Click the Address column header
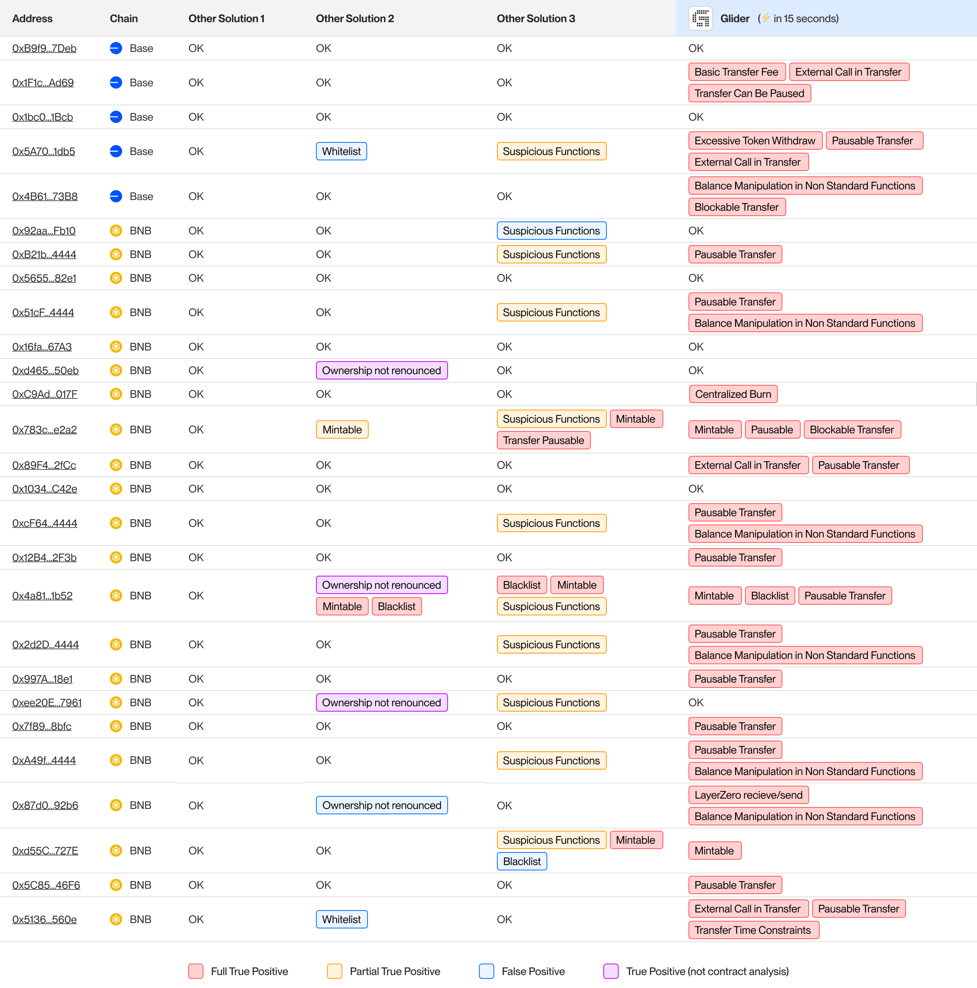This screenshot has width=977, height=988. pyautogui.click(x=32, y=18)
